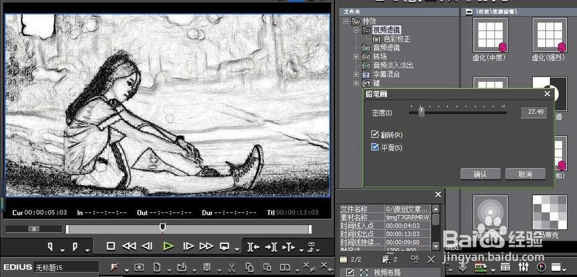Click the copy icon in timeline toolbar
This screenshot has width=577, height=277.
point(249,267)
